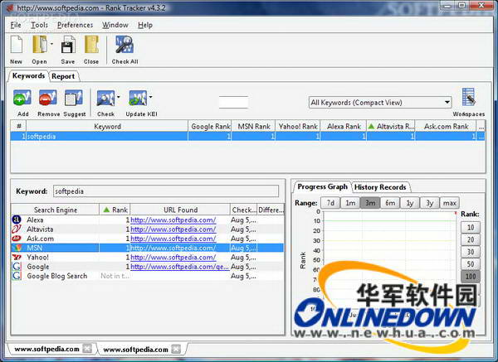498x362 pixels.
Task: Click the Save floppy disk icon
Action: pyautogui.click(x=68, y=45)
